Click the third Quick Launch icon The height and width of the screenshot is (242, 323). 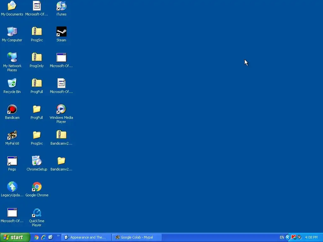click(50, 237)
